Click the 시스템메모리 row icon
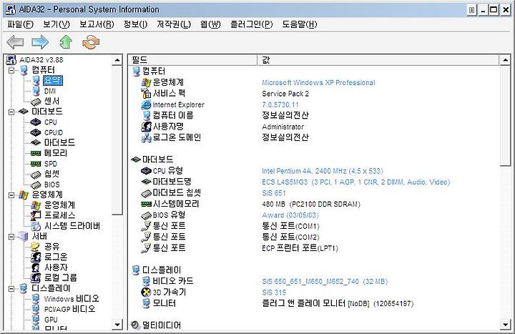This screenshot has width=515, height=334. point(146,204)
